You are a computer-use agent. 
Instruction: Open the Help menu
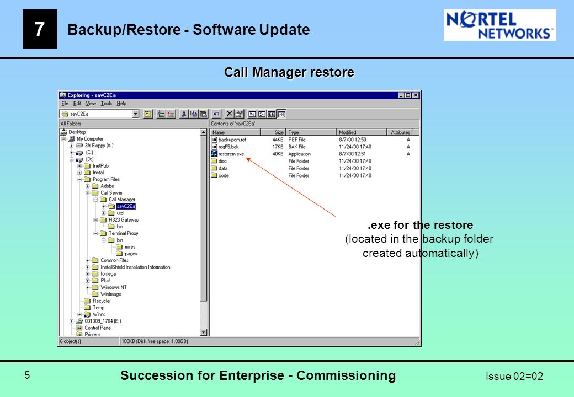click(x=121, y=104)
